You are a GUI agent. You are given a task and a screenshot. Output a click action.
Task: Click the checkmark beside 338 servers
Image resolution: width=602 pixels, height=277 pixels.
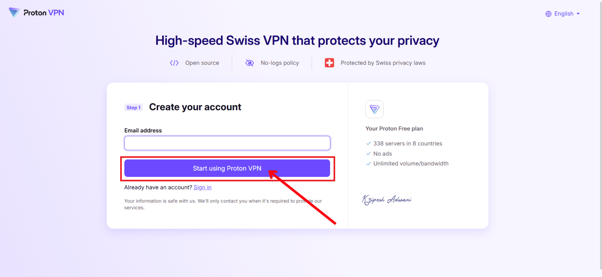coord(369,143)
